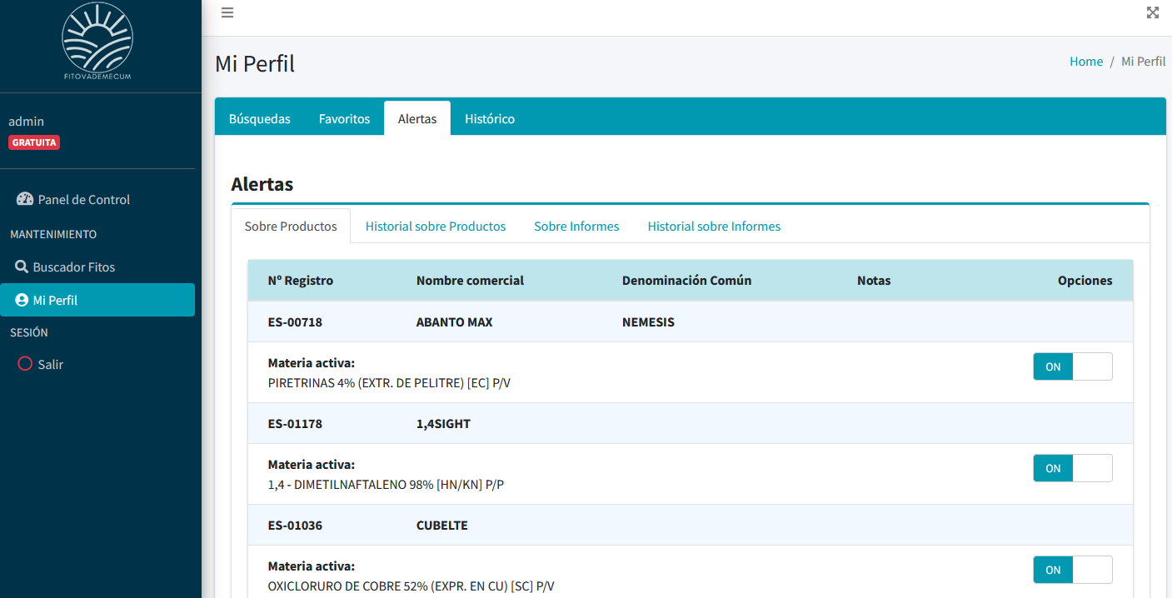Click the Home breadcrumb link
The height and width of the screenshot is (598, 1172).
pyautogui.click(x=1086, y=62)
